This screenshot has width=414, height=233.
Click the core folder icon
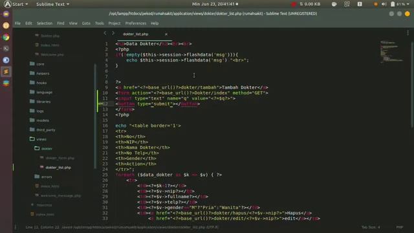pos(32,63)
